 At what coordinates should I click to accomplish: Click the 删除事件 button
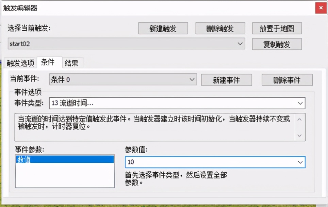(287, 80)
